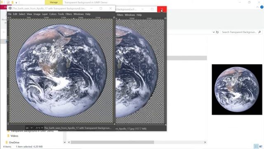The height and width of the screenshot is (149, 264).
Task: Click the Explorer horizontal scrollbar thumb
Action: [112, 142]
